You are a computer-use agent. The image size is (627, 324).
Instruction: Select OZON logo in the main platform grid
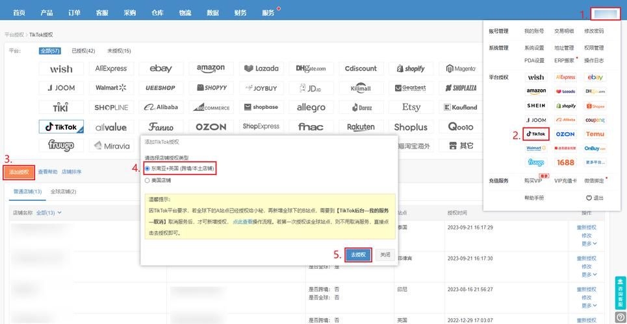click(x=211, y=127)
